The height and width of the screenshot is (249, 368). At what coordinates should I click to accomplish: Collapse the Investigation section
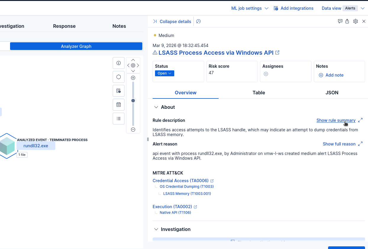coord(156,229)
